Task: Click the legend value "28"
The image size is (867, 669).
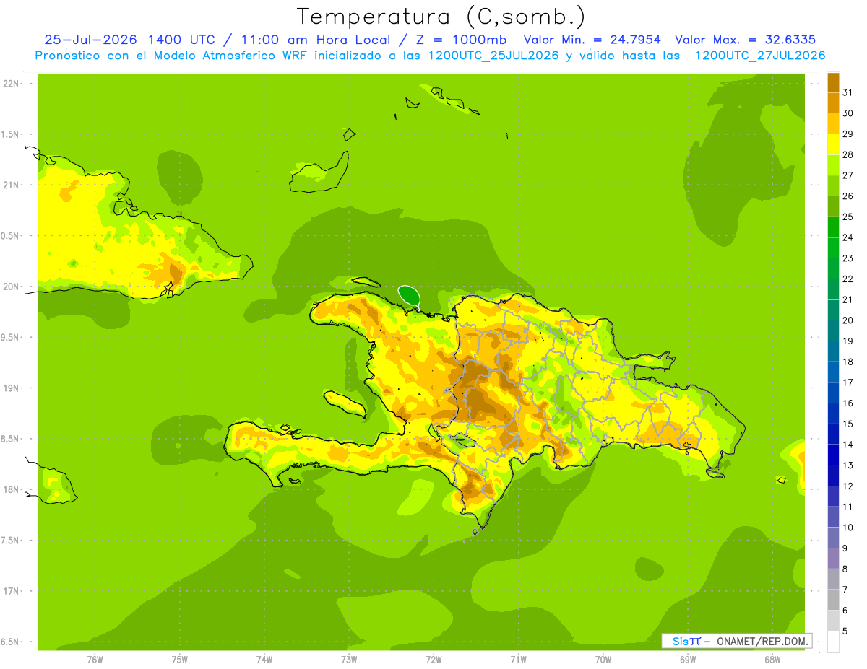Action: pyautogui.click(x=847, y=154)
